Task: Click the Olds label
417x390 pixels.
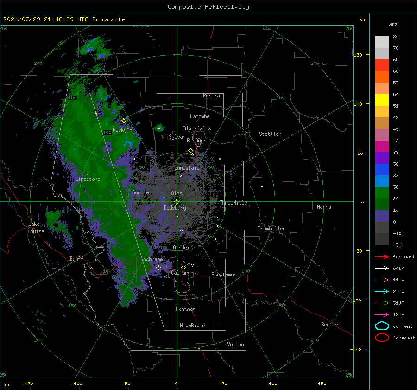Action: (177, 193)
